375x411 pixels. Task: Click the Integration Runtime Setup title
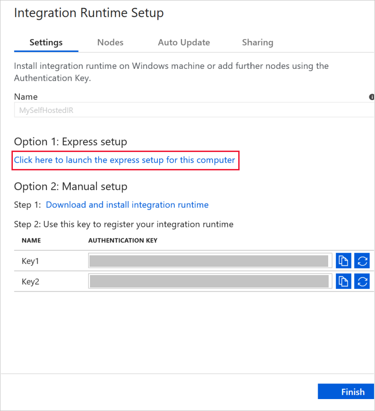point(89,13)
